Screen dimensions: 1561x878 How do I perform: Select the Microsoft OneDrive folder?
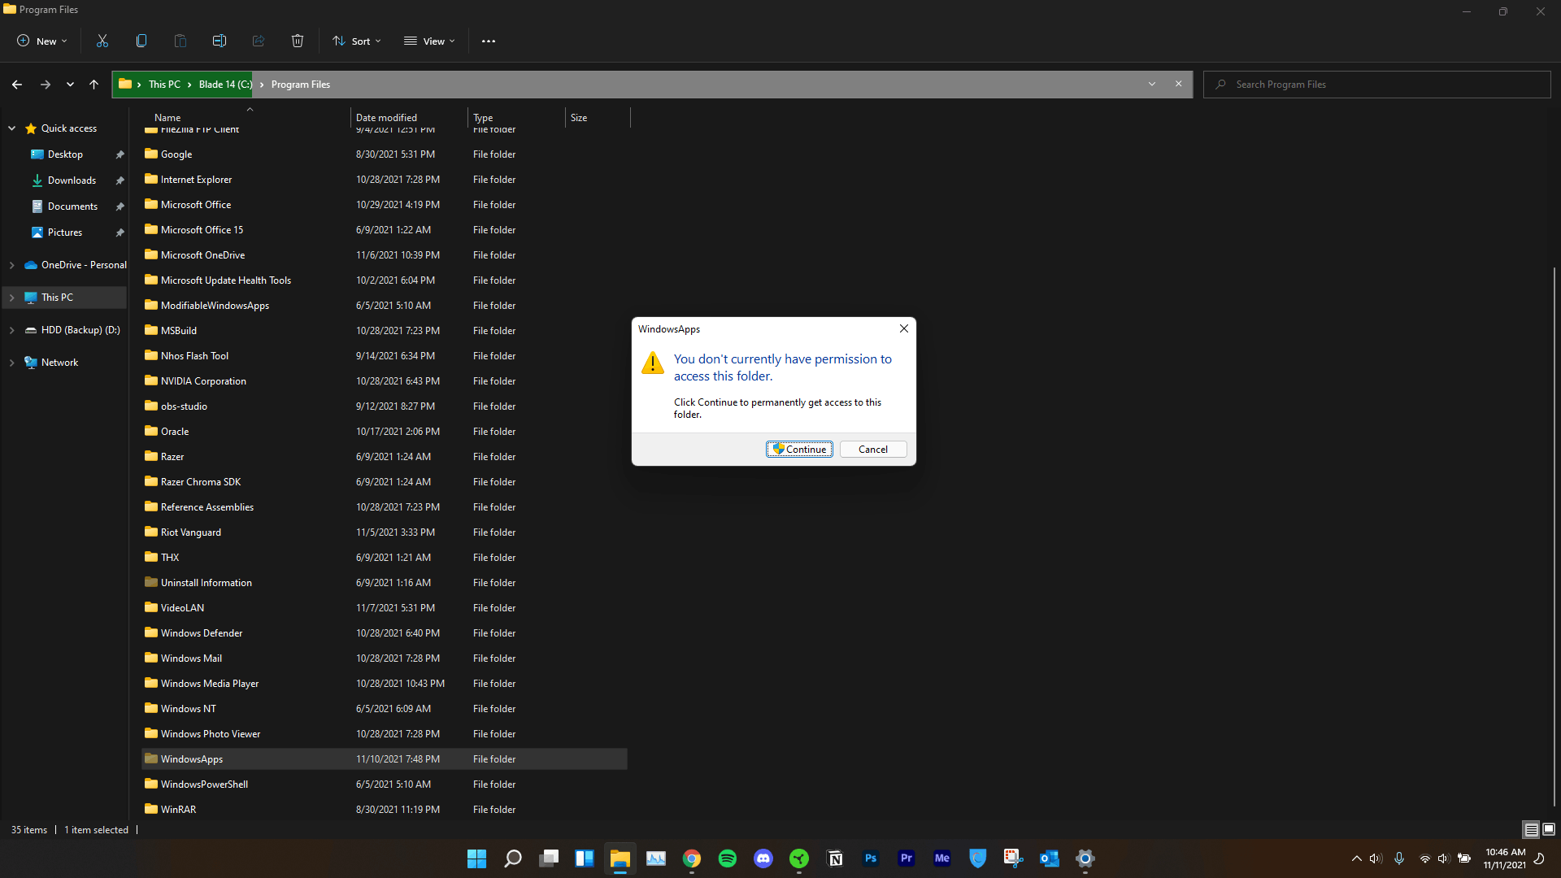(x=384, y=255)
